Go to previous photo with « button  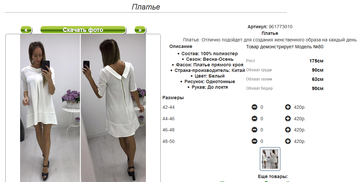pos(26,30)
